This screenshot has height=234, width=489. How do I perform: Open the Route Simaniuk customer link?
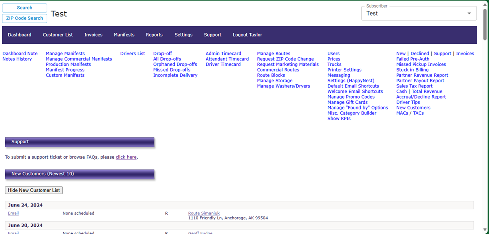pos(204,213)
